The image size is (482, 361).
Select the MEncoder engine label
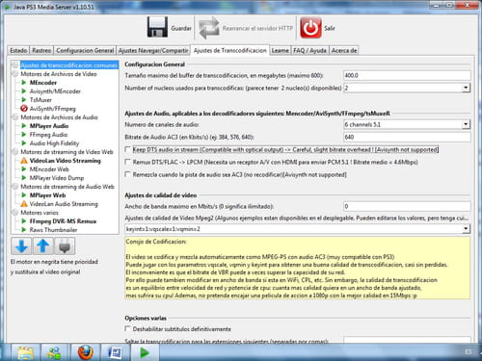pyautogui.click(x=43, y=83)
